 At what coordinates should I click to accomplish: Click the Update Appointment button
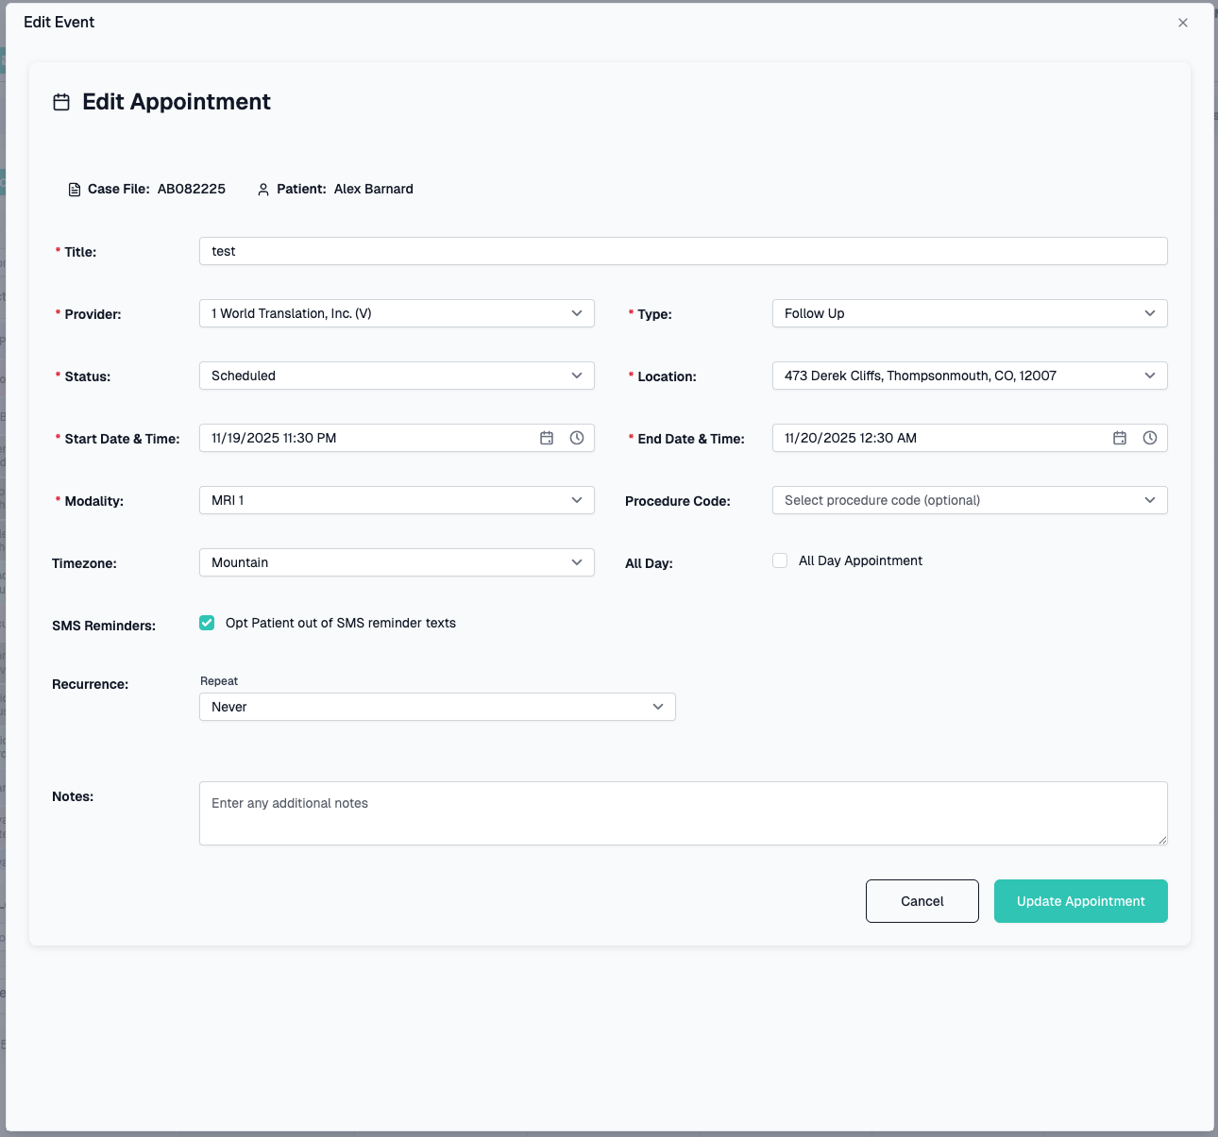point(1080,901)
